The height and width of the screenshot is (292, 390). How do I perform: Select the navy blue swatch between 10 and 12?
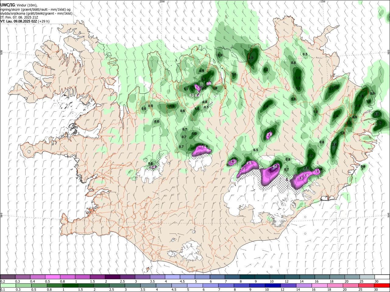click(272, 285)
